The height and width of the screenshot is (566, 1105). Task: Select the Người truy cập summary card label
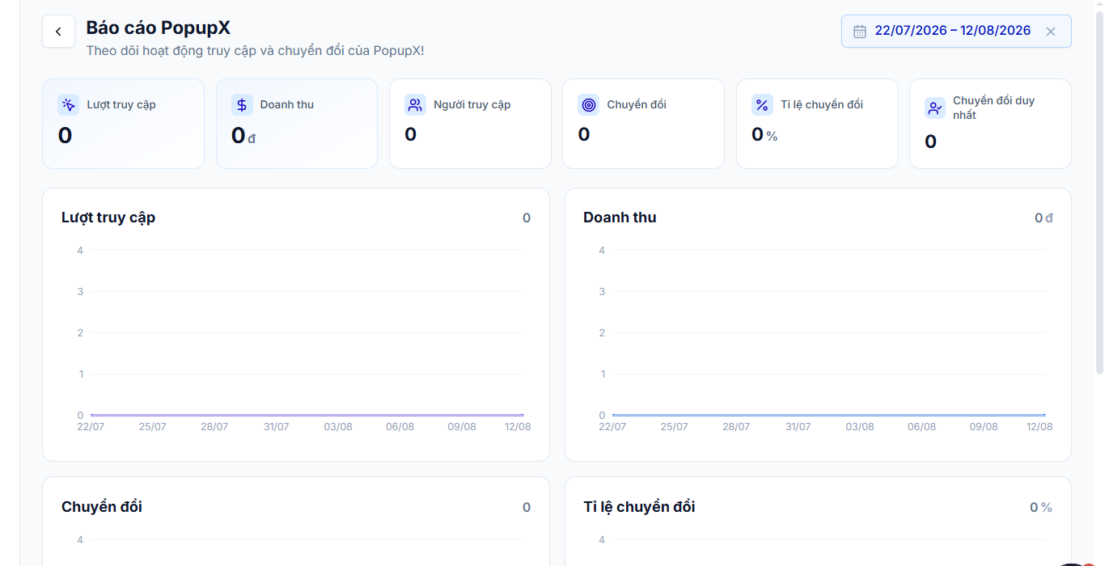pos(472,105)
